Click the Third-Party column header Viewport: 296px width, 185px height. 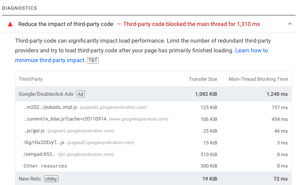pyautogui.click(x=30, y=79)
